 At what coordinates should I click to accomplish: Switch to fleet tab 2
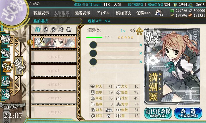pos(46,30)
